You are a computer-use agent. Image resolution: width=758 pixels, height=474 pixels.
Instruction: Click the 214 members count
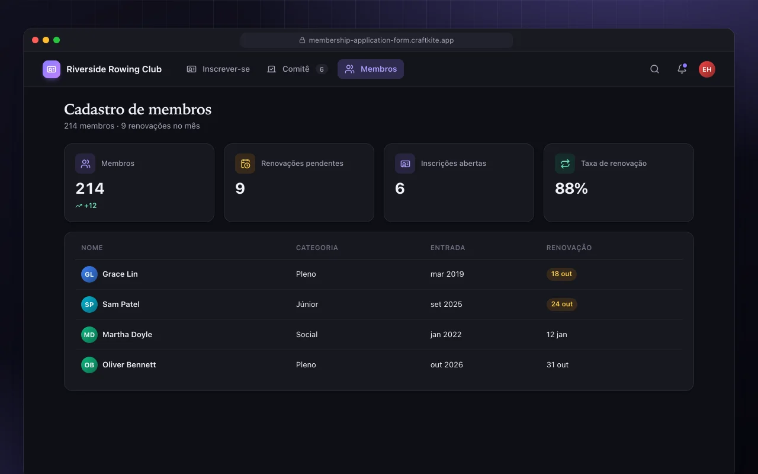[x=90, y=188]
